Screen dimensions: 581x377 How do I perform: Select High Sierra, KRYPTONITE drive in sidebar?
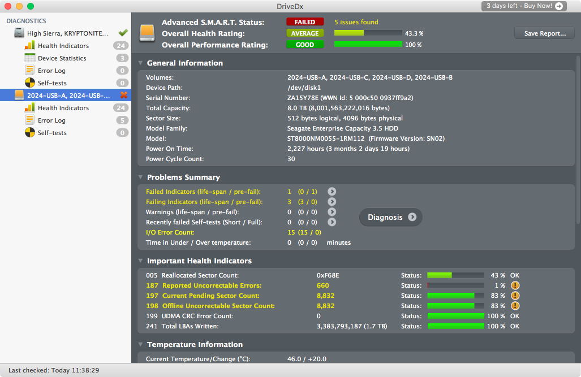coord(66,33)
